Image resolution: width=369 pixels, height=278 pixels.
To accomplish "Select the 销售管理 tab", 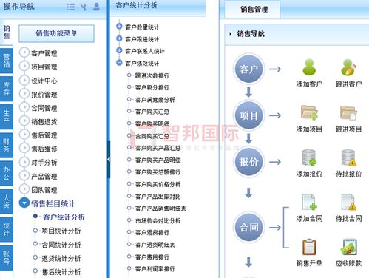I will pos(254,10).
